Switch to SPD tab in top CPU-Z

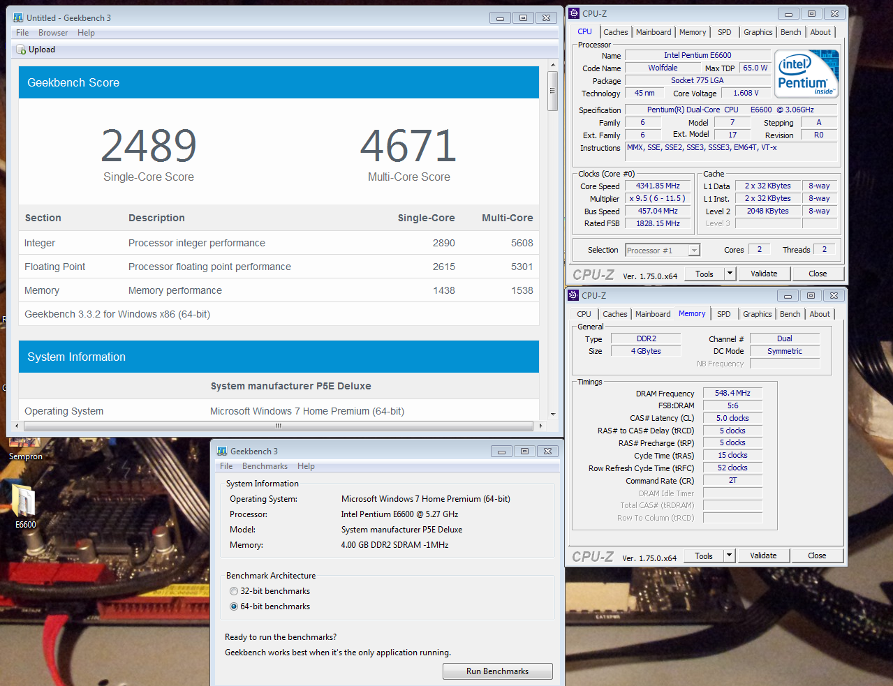725,32
